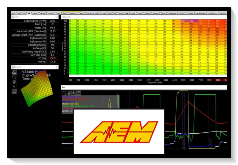Screen dimensions: 238x165
Task: Click the Plot panel title bar
Action: (144, 88)
